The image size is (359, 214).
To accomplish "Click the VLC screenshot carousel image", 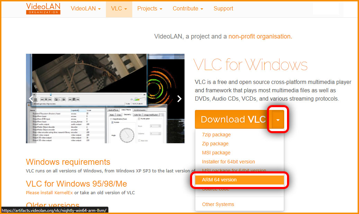I will pyautogui.click(x=105, y=99).
